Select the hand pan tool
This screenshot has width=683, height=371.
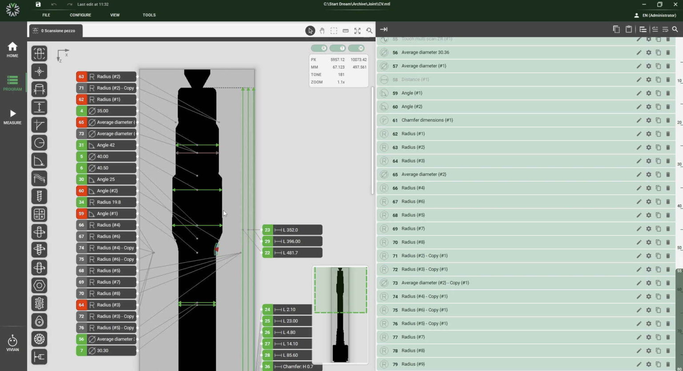tap(322, 31)
